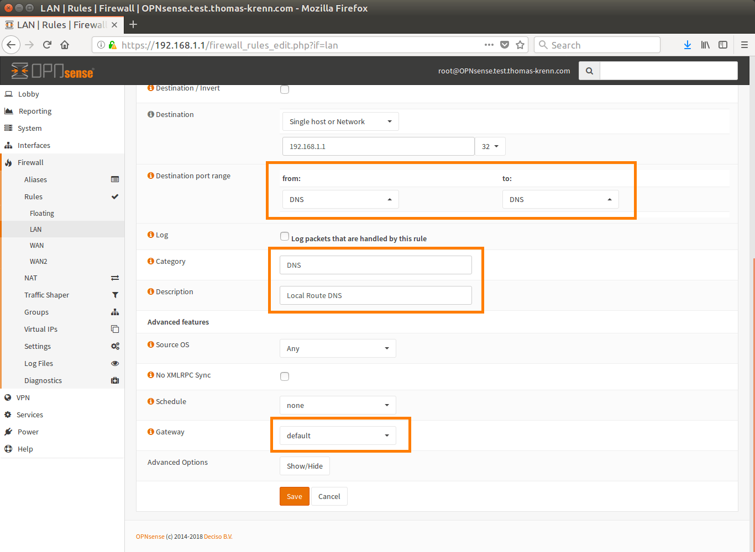Open the destination port 'from' DNS dropdown
Image resolution: width=755 pixels, height=552 pixels.
(x=340, y=199)
